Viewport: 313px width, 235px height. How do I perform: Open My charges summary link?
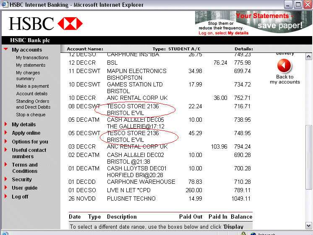tap(28, 76)
